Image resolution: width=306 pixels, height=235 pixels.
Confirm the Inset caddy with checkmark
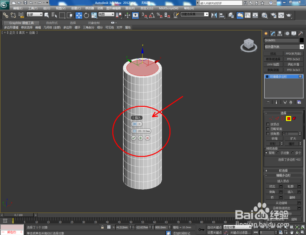tap(133, 138)
